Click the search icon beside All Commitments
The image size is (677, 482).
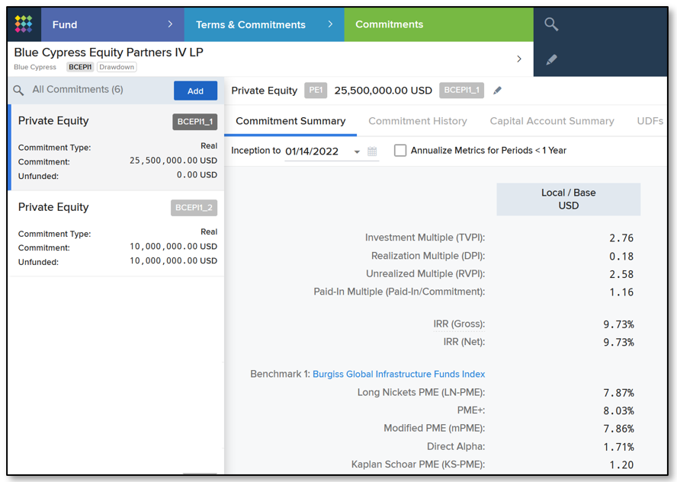19,90
